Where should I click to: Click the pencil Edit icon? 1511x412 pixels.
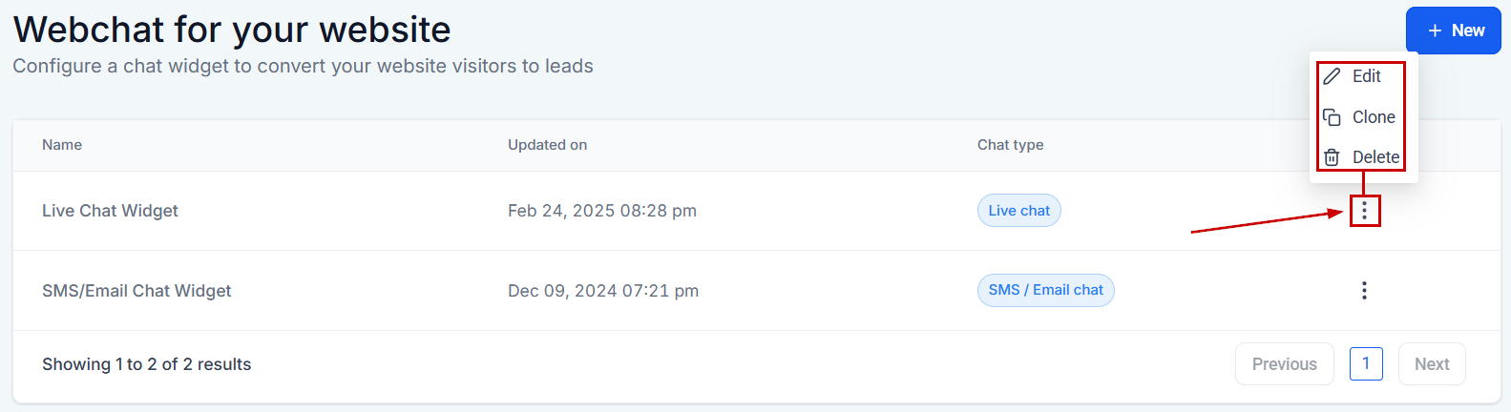point(1332,76)
